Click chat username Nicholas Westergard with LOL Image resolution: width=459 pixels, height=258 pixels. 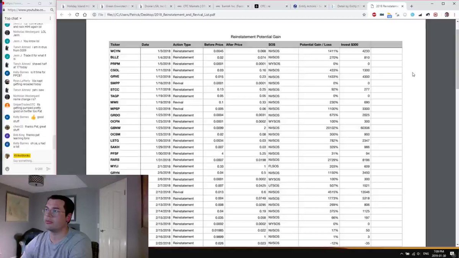click(26, 32)
